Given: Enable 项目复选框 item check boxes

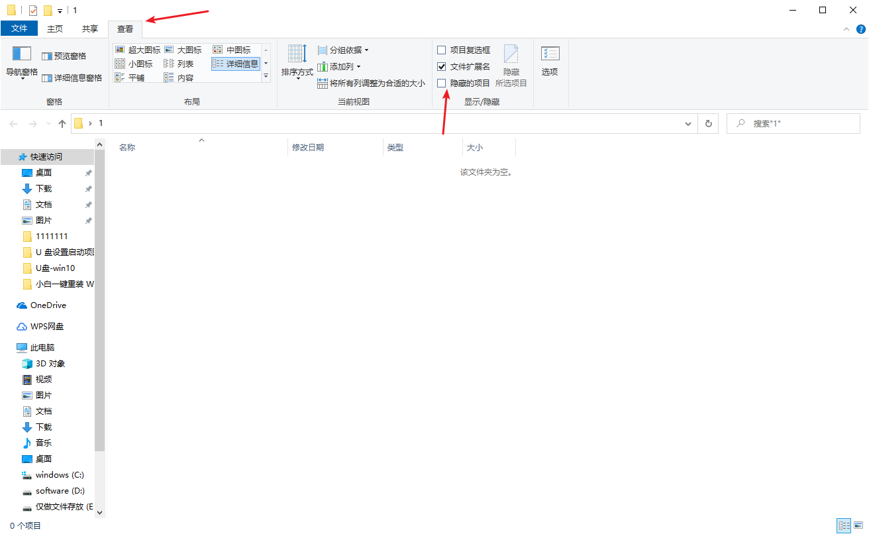Looking at the screenshot, I should 441,49.
